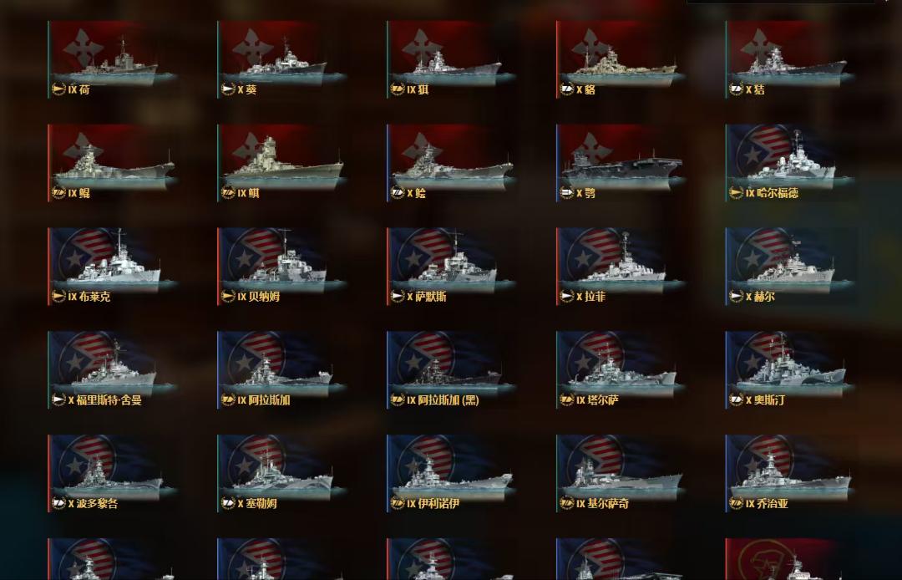
Task: Click class icon next to IX 哈尔福德
Action: coord(737,193)
